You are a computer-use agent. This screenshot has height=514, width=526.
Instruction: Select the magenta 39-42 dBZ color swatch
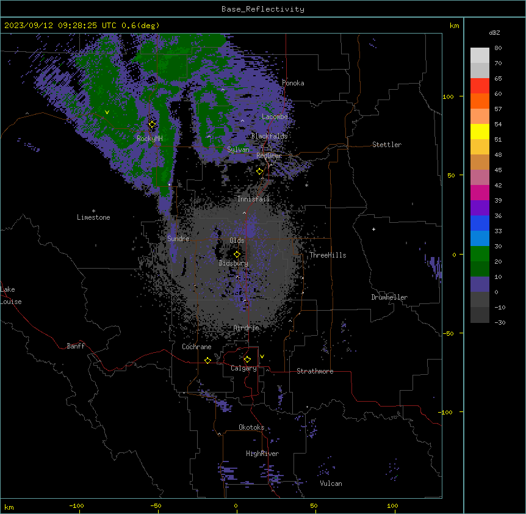click(480, 192)
